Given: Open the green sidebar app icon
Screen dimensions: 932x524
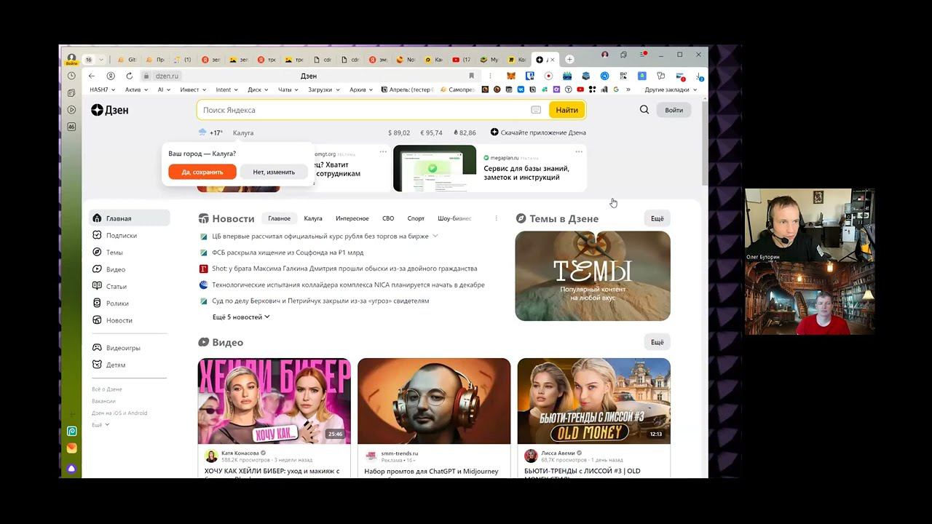Looking at the screenshot, I should tap(71, 431).
